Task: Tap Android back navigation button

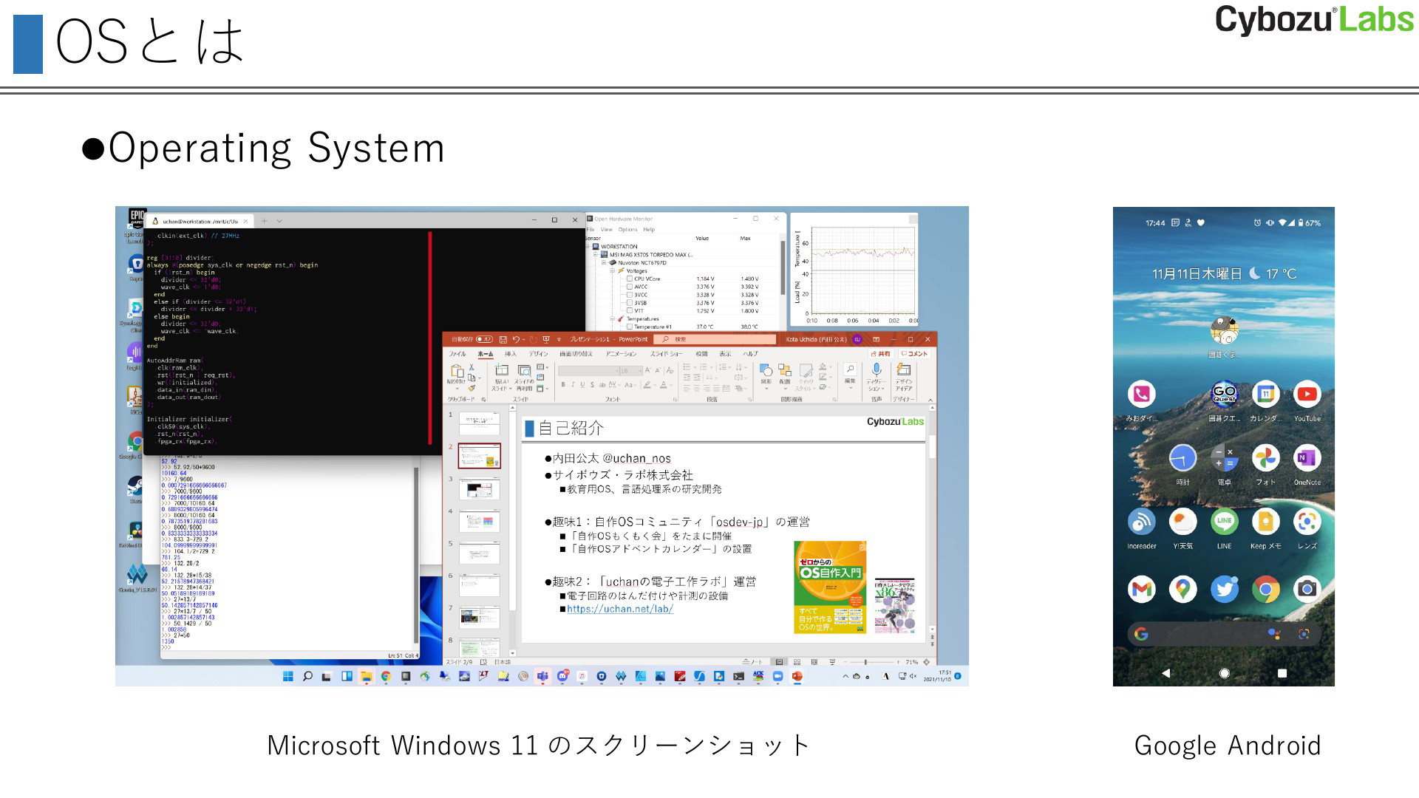Action: tap(1166, 673)
